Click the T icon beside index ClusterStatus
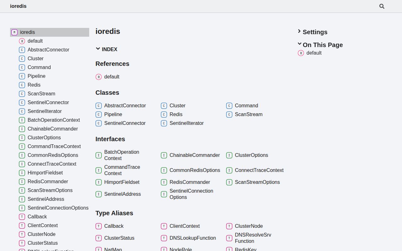 coord(99,238)
